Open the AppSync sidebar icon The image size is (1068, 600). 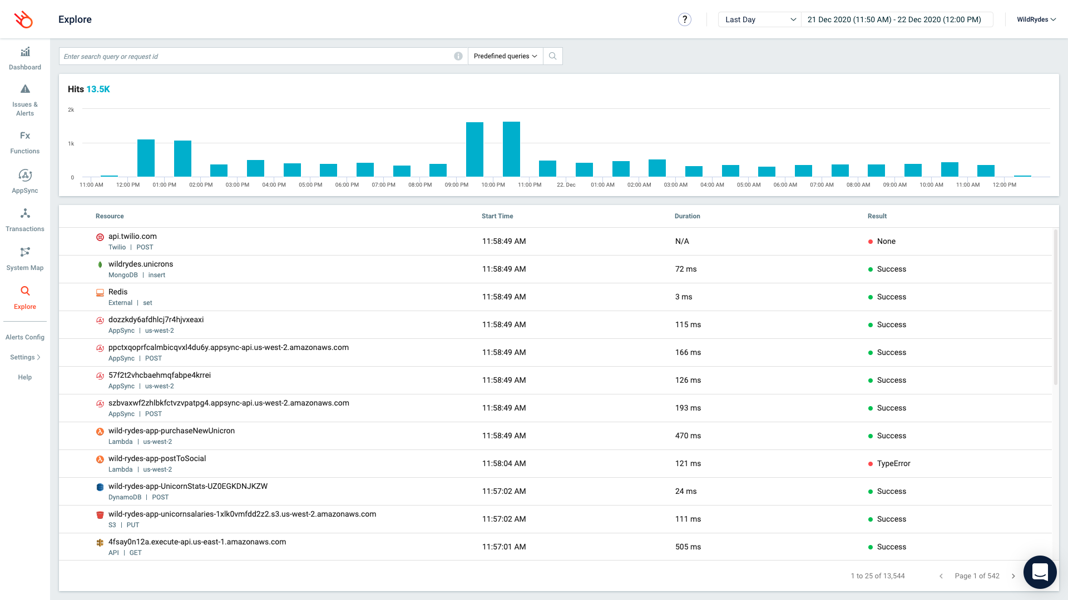pos(25,176)
